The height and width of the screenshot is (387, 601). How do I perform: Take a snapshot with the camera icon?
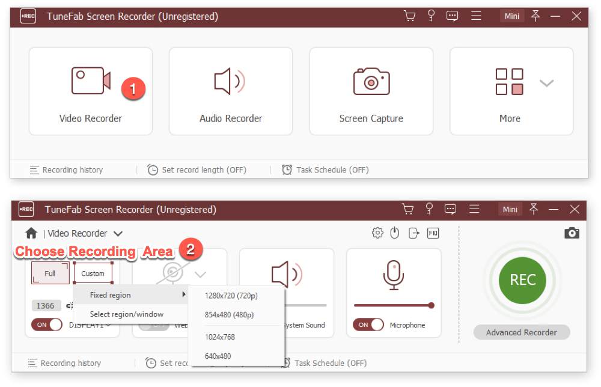coord(572,233)
